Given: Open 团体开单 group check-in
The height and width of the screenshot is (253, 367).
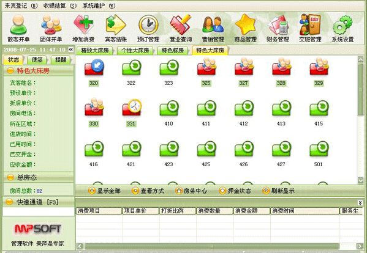Looking at the screenshot, I should click(x=51, y=28).
